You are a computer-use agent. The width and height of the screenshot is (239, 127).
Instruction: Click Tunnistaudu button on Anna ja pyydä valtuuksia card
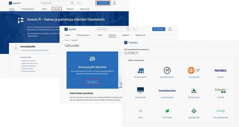[92, 82]
